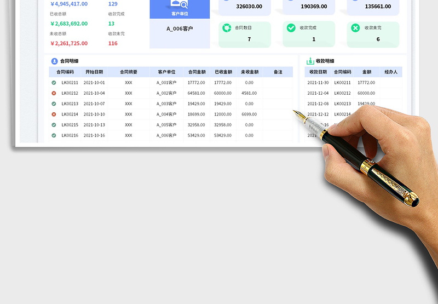438x304 pixels.
Task: Select the received total ¥2,683,692.00
Action: (69, 24)
